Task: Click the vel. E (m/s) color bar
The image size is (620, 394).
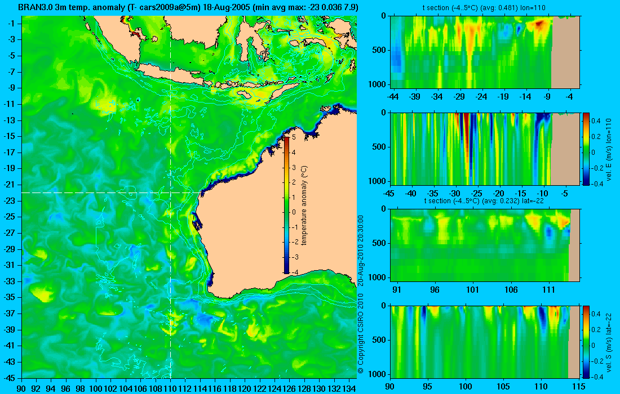Action: click(586, 149)
